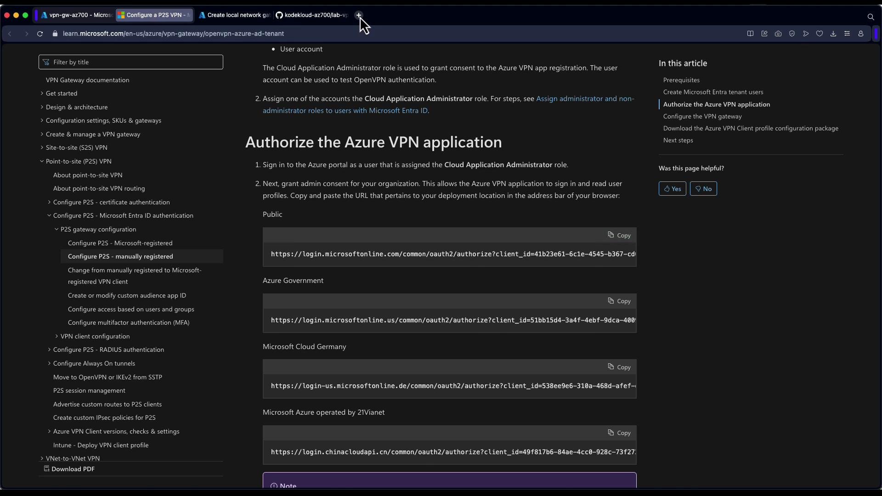882x496 pixels.
Task: Click the site security lock icon
Action: pyautogui.click(x=55, y=34)
